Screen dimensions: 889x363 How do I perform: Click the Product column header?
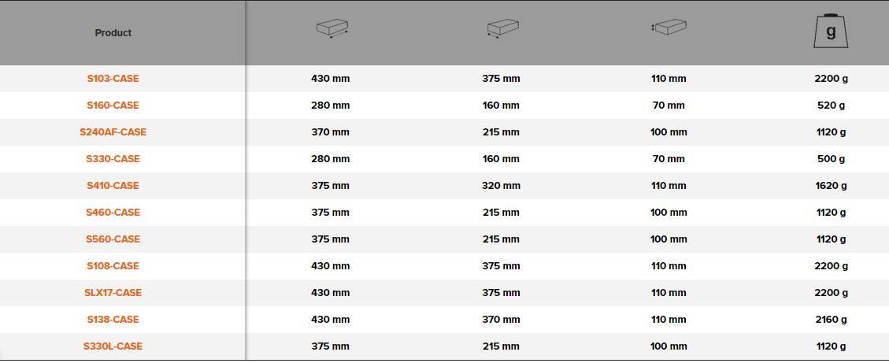[113, 33]
